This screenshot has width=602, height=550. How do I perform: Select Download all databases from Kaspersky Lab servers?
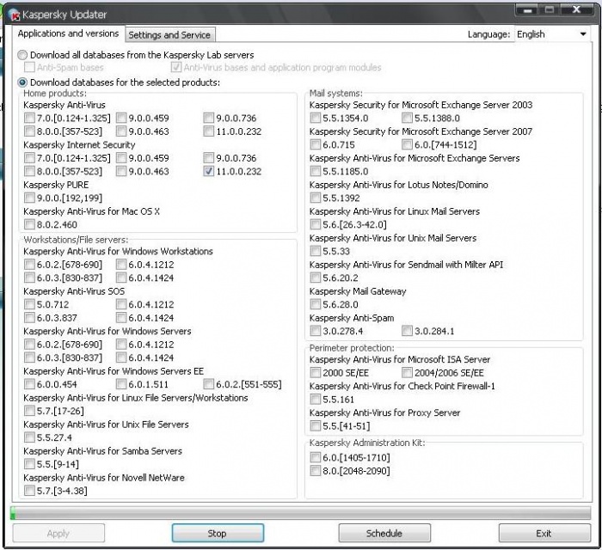(x=22, y=55)
